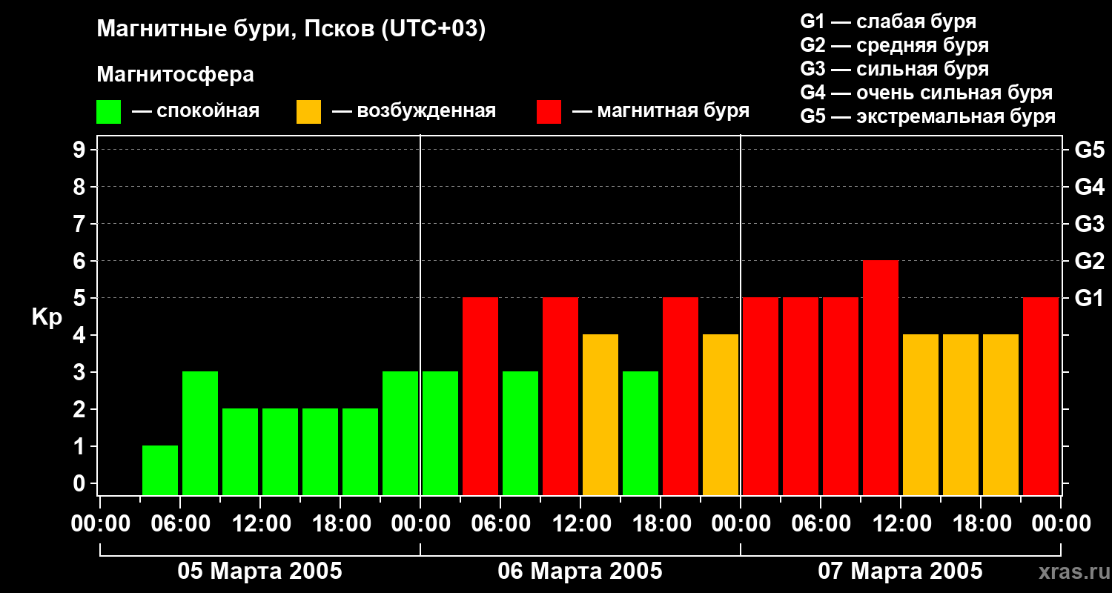The width and height of the screenshot is (1112, 593).
Task: Click the yellow 'возбужденная' legend swatch
Action: tap(308, 112)
